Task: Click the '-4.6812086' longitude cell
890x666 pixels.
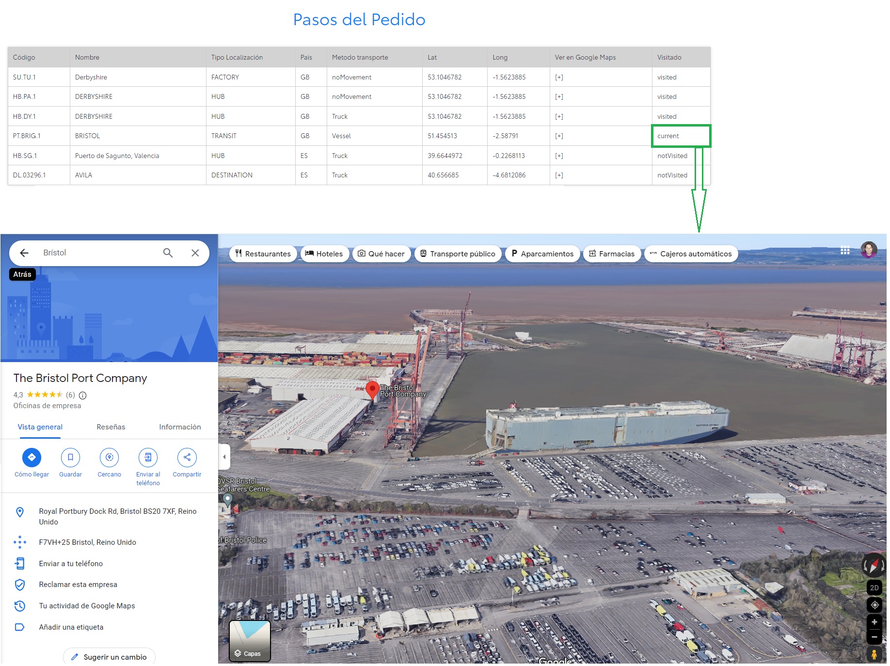Action: tap(518, 175)
